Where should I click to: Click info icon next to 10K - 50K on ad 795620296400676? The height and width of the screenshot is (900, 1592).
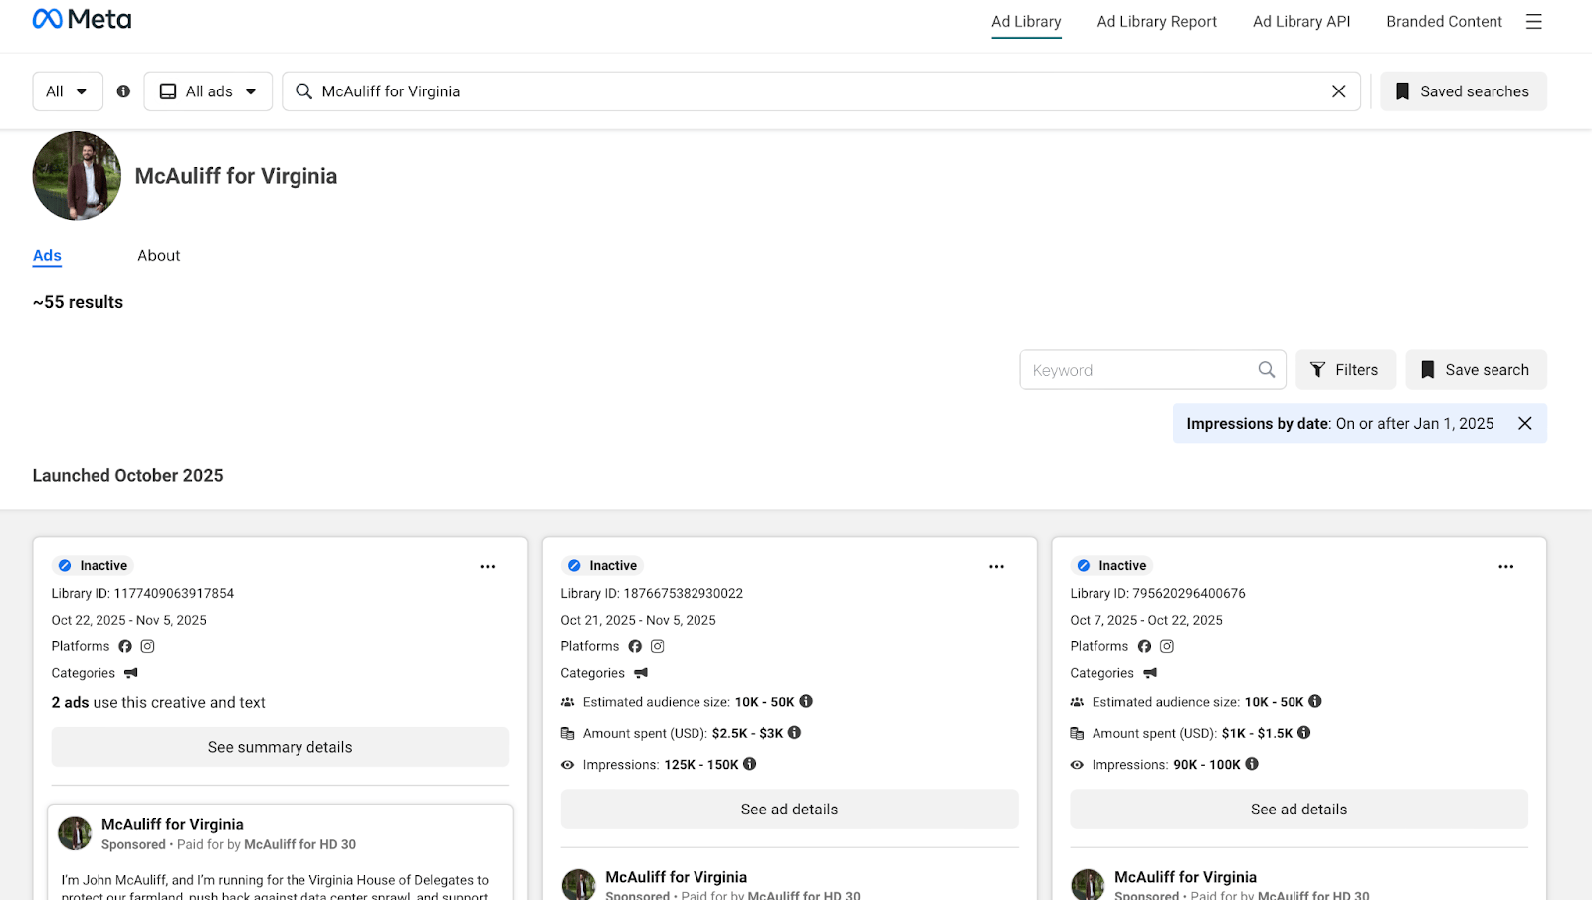click(1314, 701)
